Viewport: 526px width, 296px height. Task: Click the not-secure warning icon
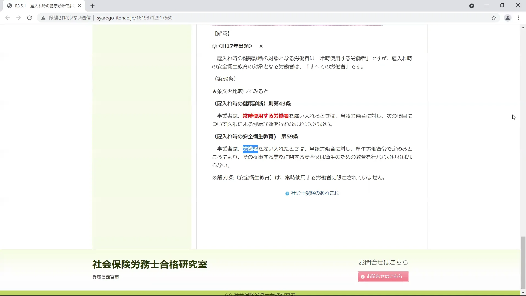tap(43, 18)
